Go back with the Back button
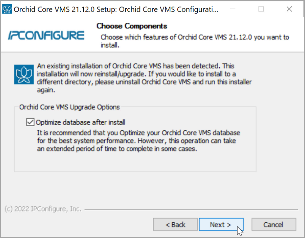The height and width of the screenshot is (238, 305). click(175, 225)
